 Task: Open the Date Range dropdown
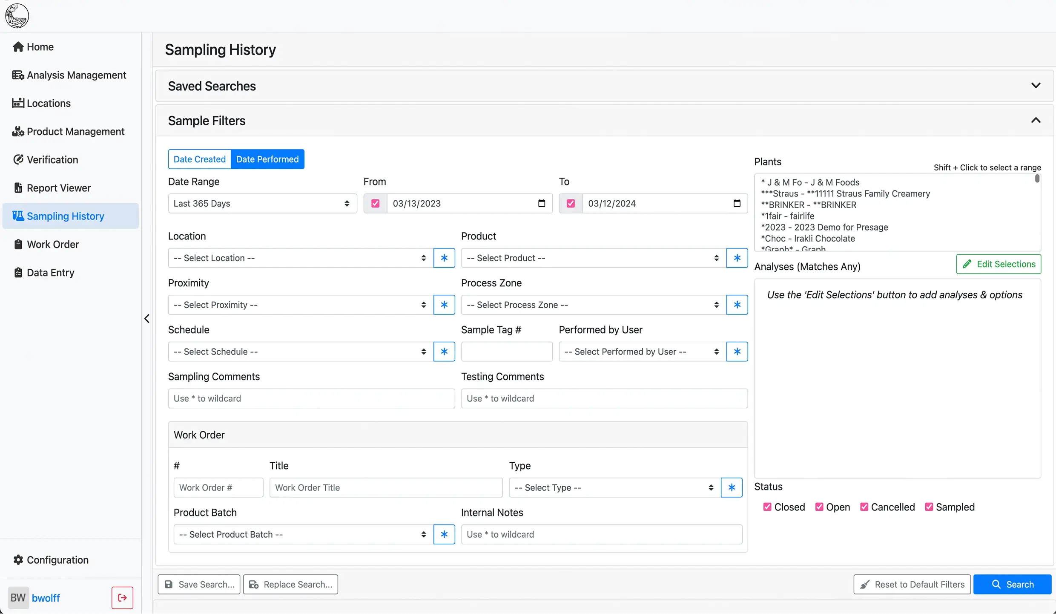[x=262, y=203]
